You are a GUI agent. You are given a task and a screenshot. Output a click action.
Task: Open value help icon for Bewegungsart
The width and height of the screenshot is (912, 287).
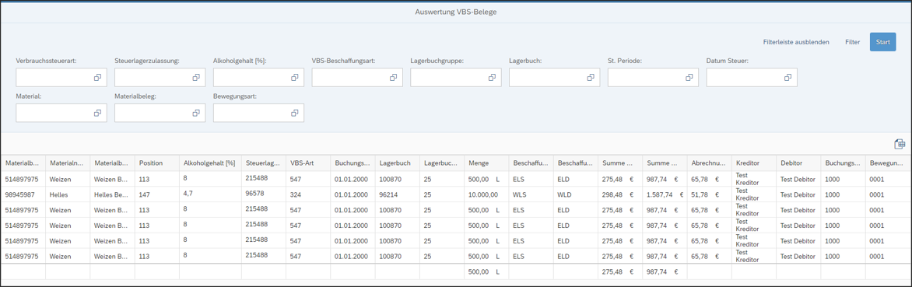(x=295, y=113)
